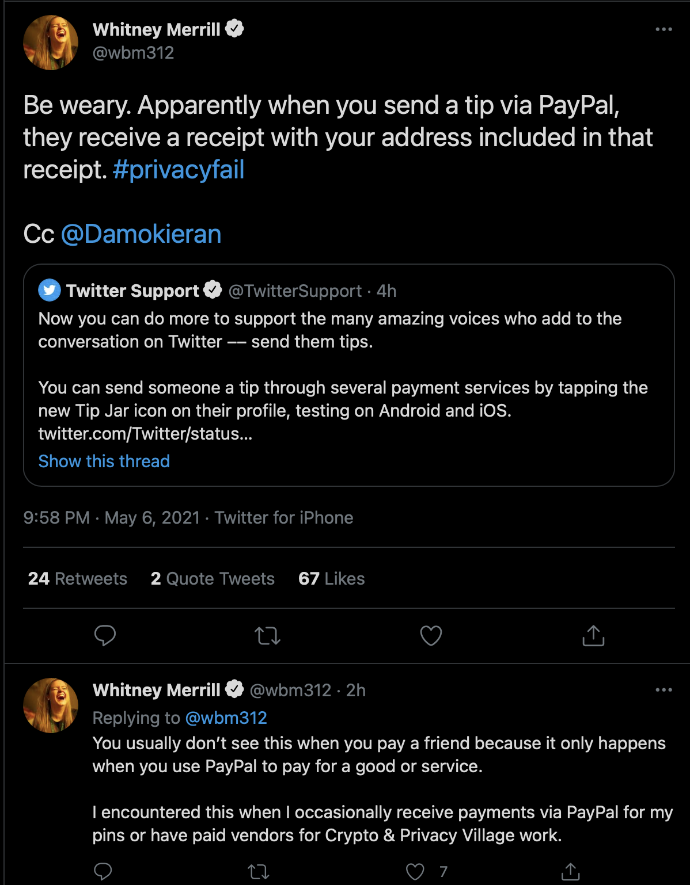Retweet the follow-up reply tweet
This screenshot has width=690, height=885.
tap(259, 872)
